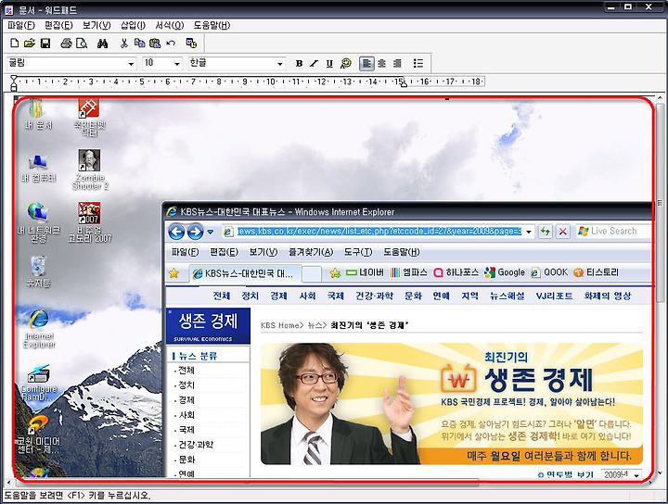668x504 pixels.
Task: Print the document using the printer icon
Action: pos(66,43)
